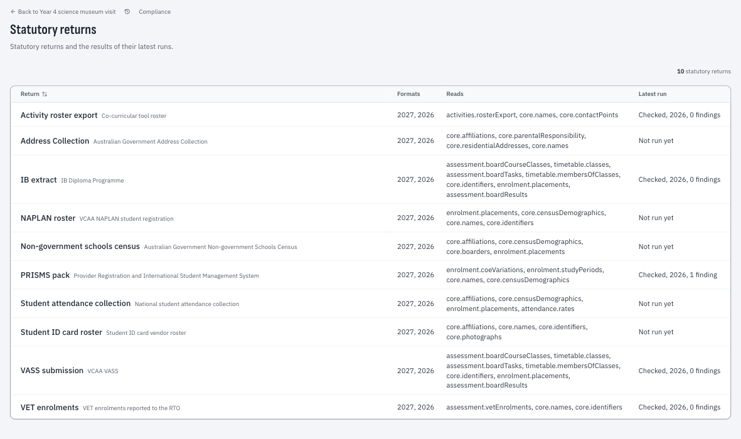
Task: Click the reads list containing assessment.vetEnrolments
Action: click(534, 408)
